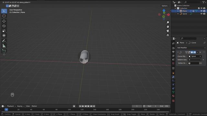Open the Curve modifier extras chevron

point(197,52)
